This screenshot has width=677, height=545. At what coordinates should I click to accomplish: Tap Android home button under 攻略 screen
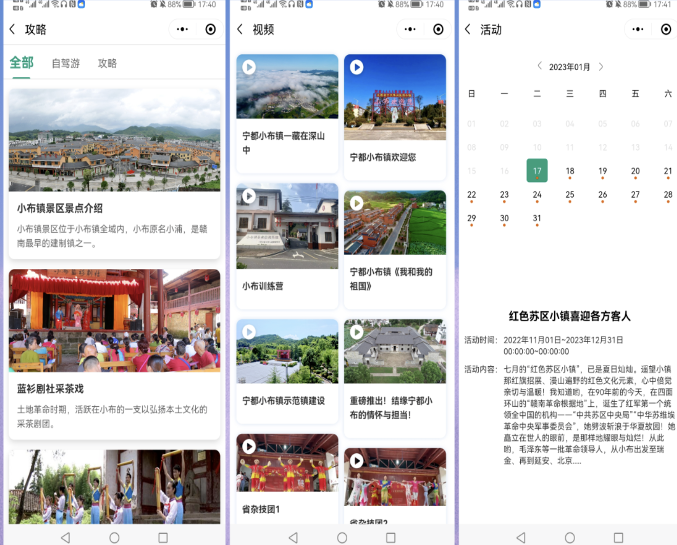click(x=114, y=537)
